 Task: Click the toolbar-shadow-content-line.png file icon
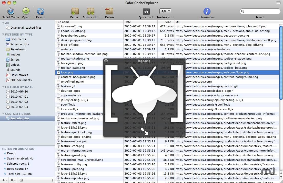[58, 54]
